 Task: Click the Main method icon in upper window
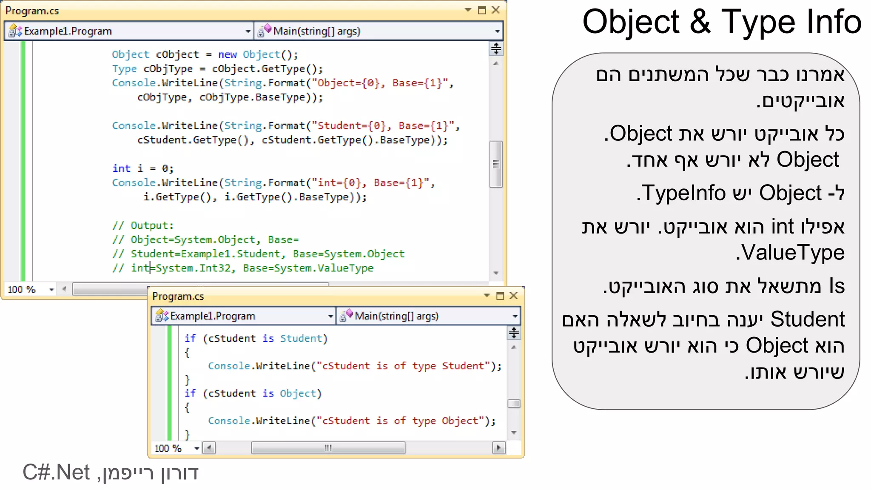pos(264,31)
